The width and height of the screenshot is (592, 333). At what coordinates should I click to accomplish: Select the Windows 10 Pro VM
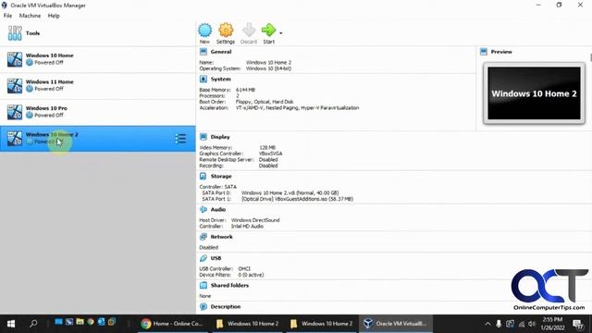coord(98,112)
